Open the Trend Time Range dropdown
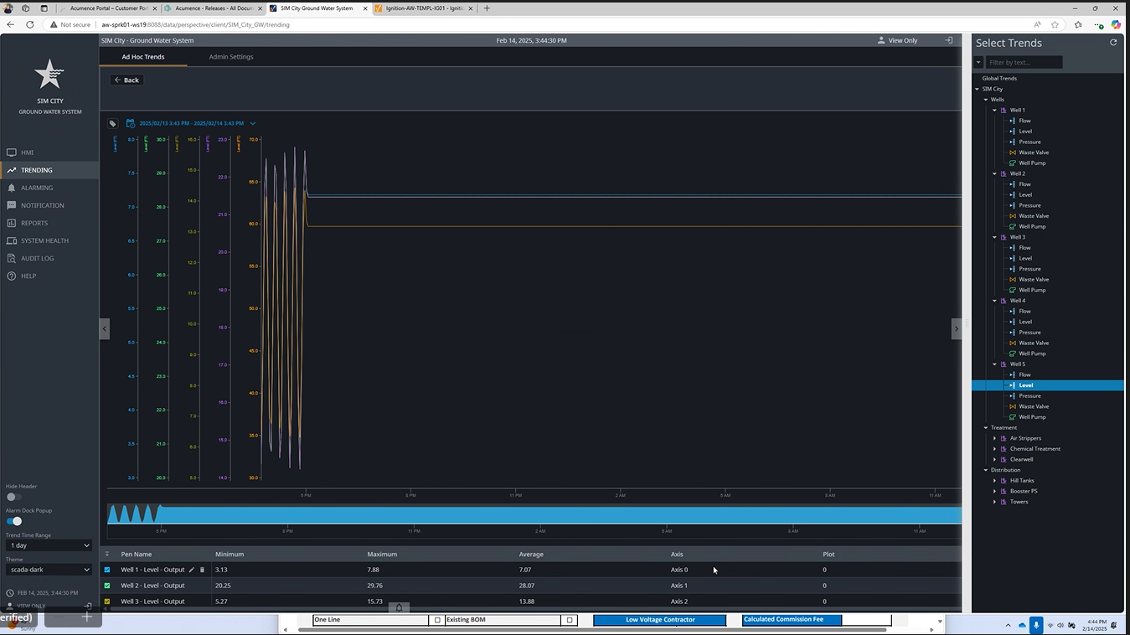The image size is (1130, 635). point(49,545)
